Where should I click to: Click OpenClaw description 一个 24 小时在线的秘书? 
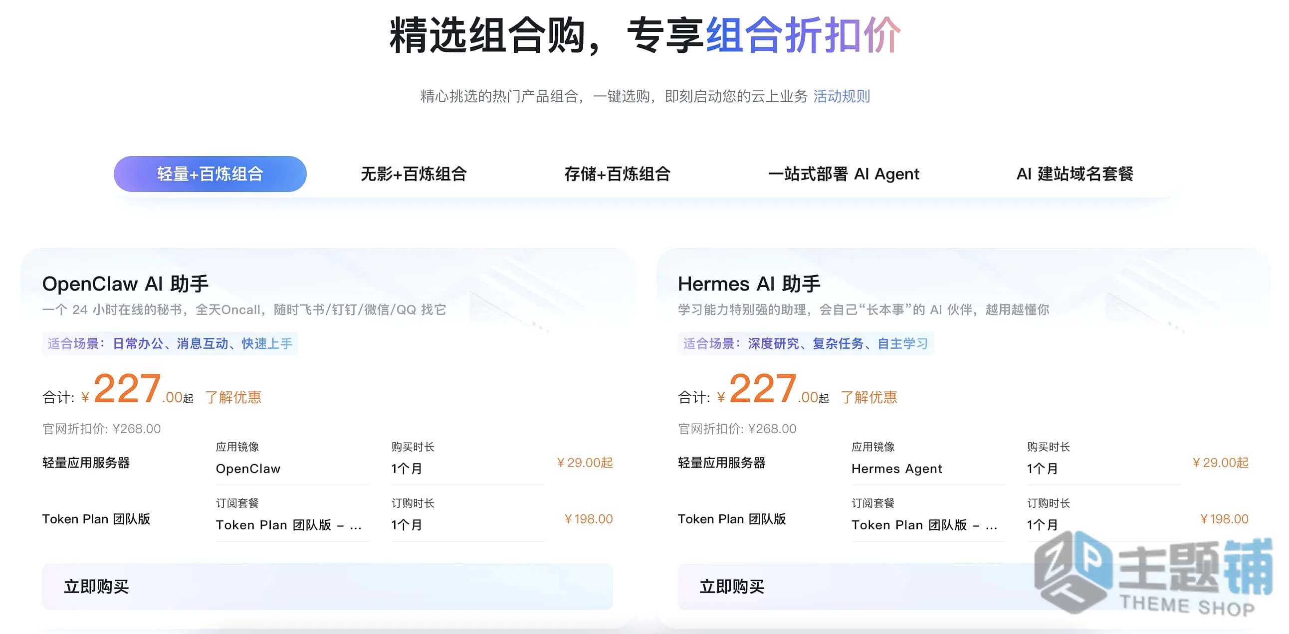[x=244, y=310]
